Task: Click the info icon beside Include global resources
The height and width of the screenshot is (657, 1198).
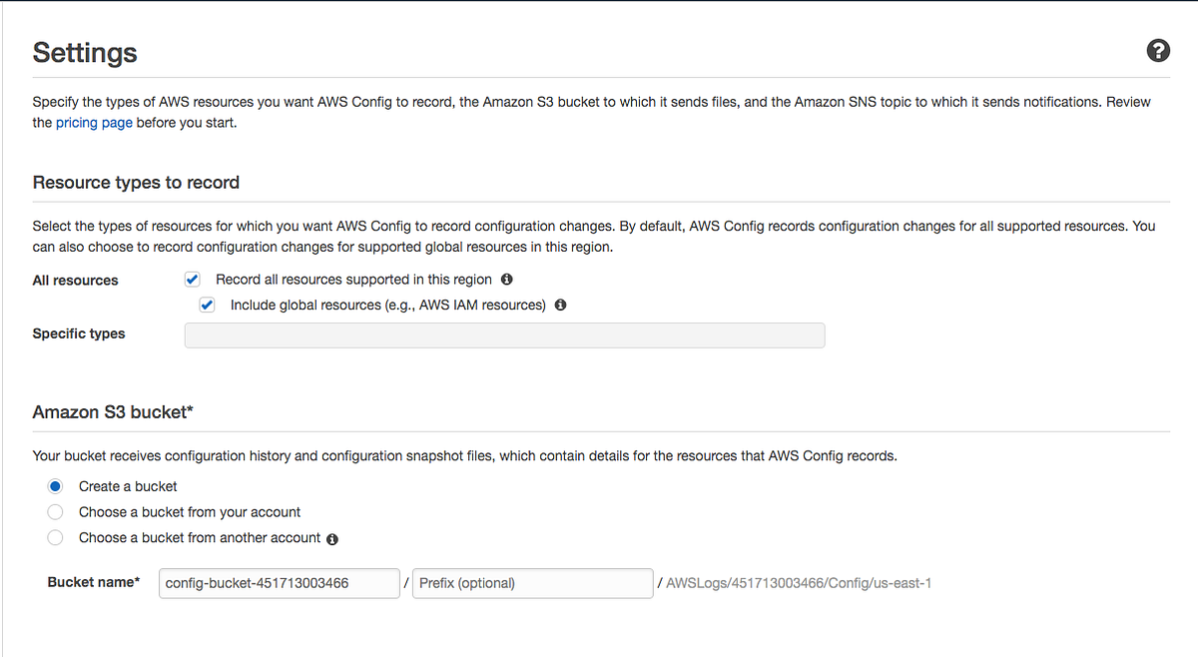Action: point(560,305)
